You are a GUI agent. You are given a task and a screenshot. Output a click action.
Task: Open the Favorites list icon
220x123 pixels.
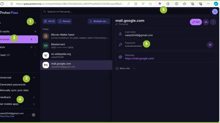point(185,4)
